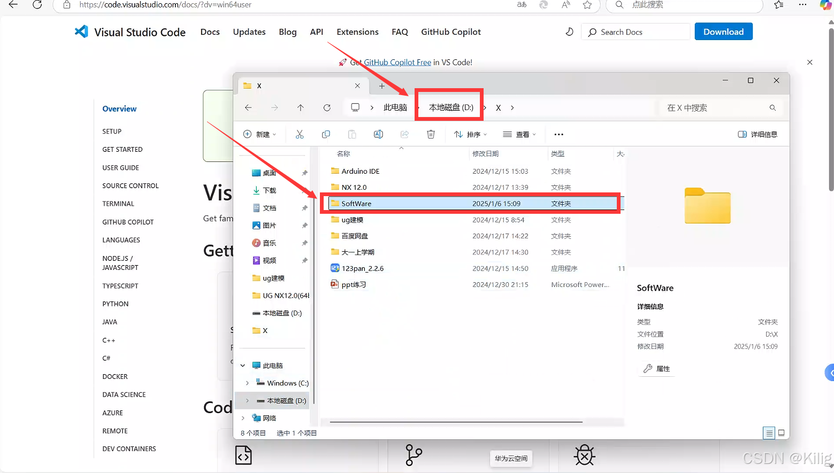Click the Copy icon in Explorer toolbar
The width and height of the screenshot is (834, 473).
coord(326,134)
